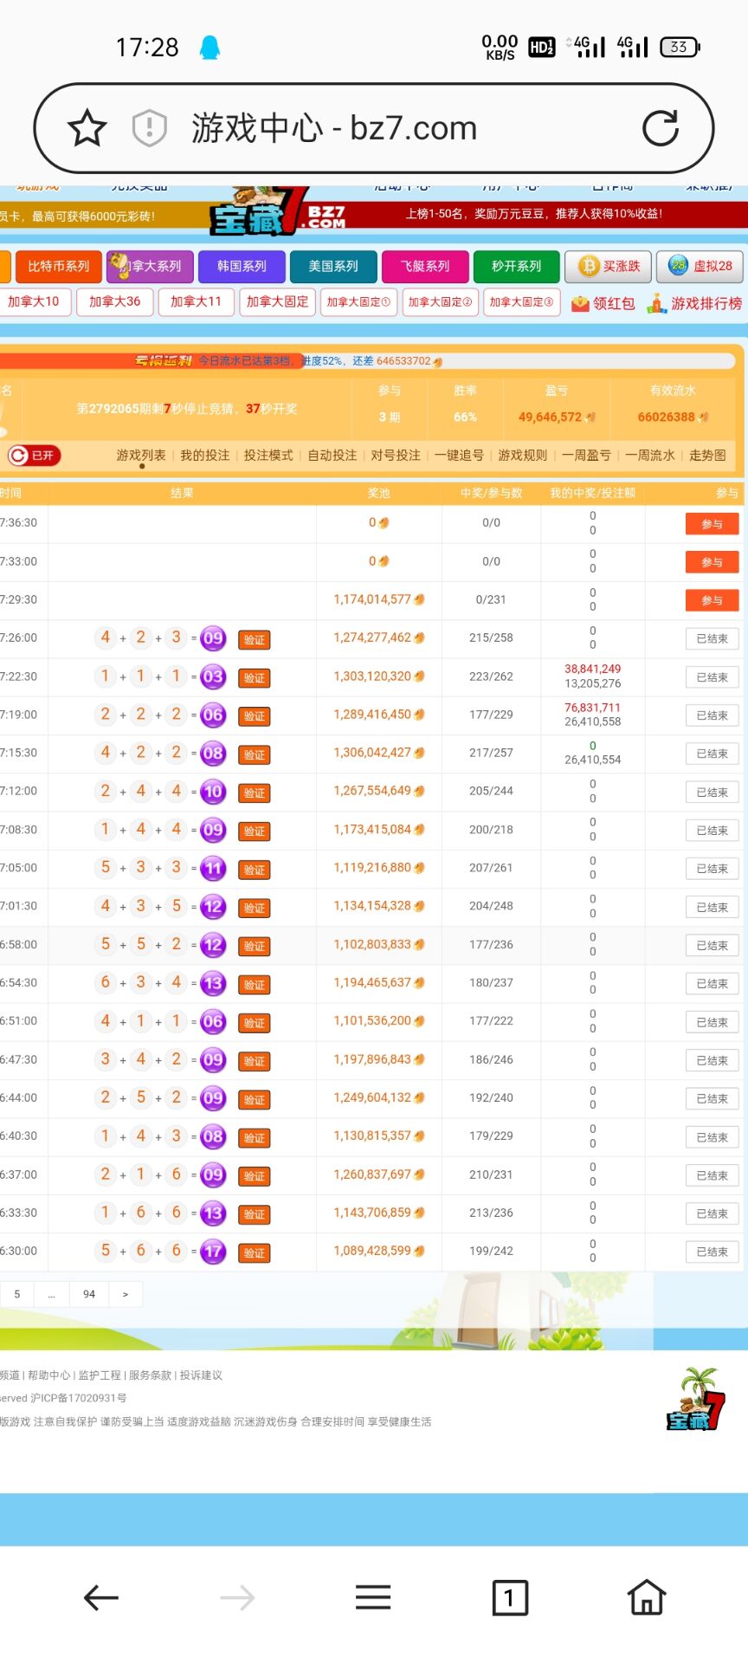This screenshot has height=1663, width=748.
Task: Open 领红包 red envelope link
Action: point(603,303)
